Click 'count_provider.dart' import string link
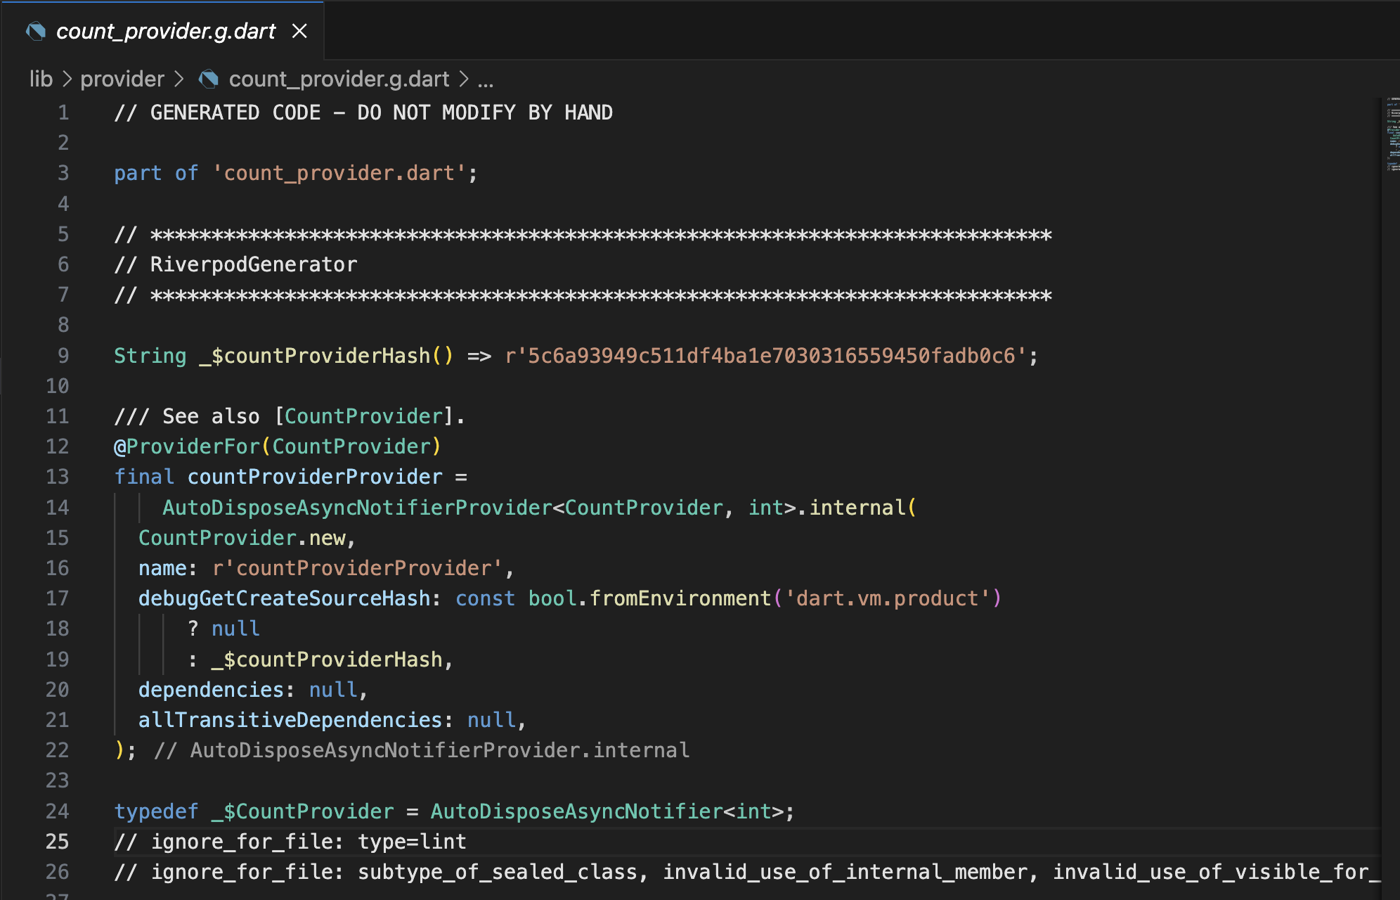The image size is (1400, 900). [339, 173]
